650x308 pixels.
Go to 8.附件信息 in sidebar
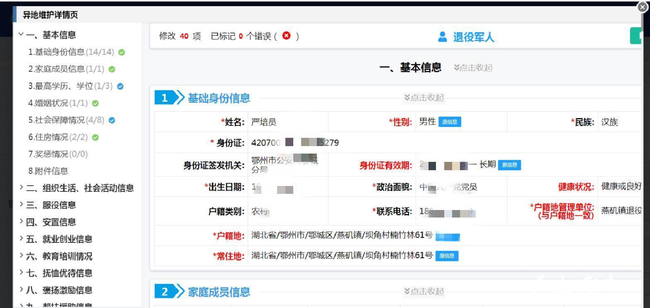[48, 171]
